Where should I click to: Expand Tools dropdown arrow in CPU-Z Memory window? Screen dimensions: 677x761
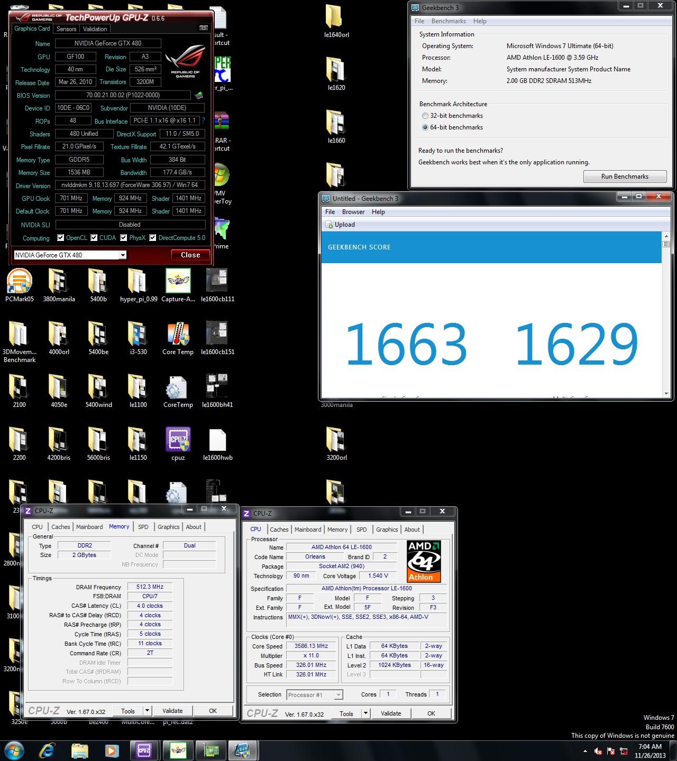coord(148,711)
